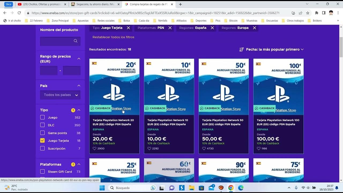Open the 75€ PSN card thumbnail
The height and width of the screenshot is (193, 343).
tap(278, 170)
